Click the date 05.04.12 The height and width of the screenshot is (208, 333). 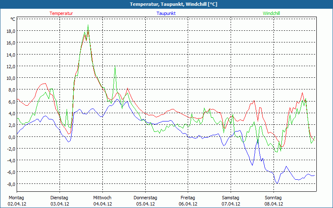coord(145,204)
